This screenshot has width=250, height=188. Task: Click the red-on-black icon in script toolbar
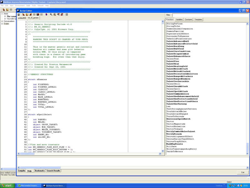tap(38, 14)
